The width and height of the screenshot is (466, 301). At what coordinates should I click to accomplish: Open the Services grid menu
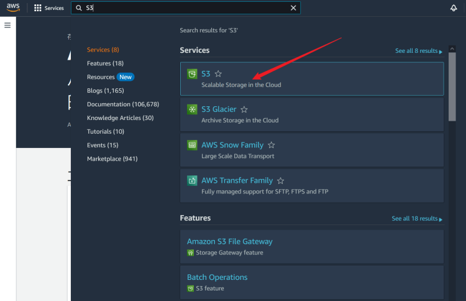(x=48, y=8)
